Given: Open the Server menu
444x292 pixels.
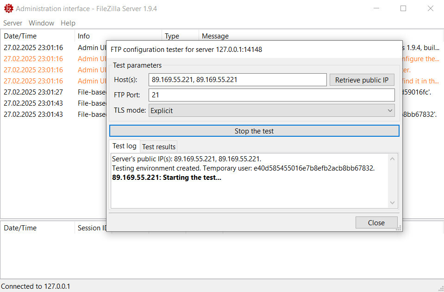Looking at the screenshot, I should [x=13, y=23].
